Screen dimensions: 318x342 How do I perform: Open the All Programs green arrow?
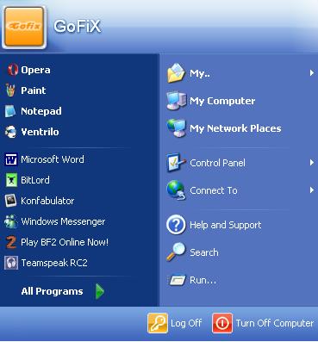point(100,291)
